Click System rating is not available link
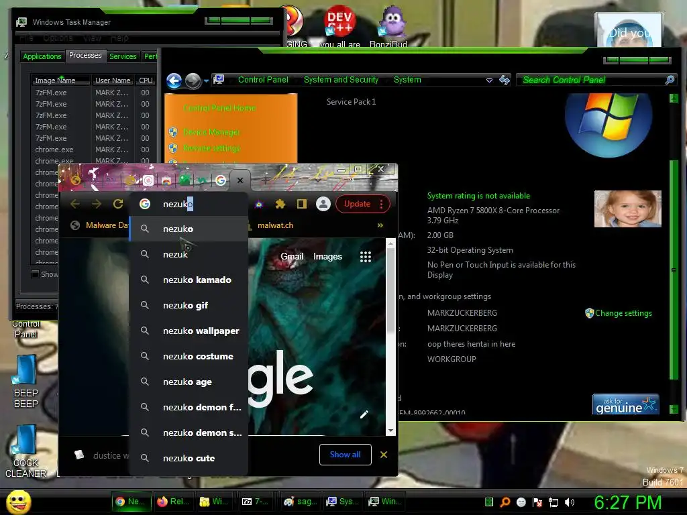 [478, 196]
